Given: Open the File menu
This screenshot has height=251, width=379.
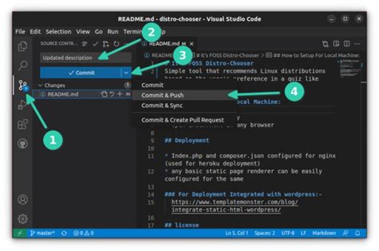Looking at the screenshot, I should coord(20,32).
